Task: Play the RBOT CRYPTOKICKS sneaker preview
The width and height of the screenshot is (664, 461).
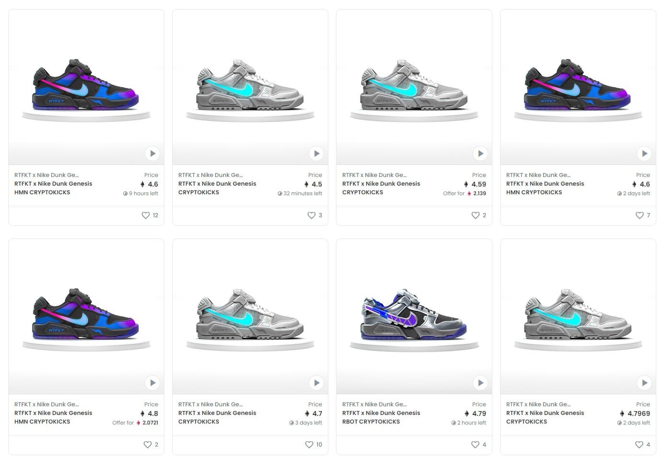Action: tap(480, 383)
